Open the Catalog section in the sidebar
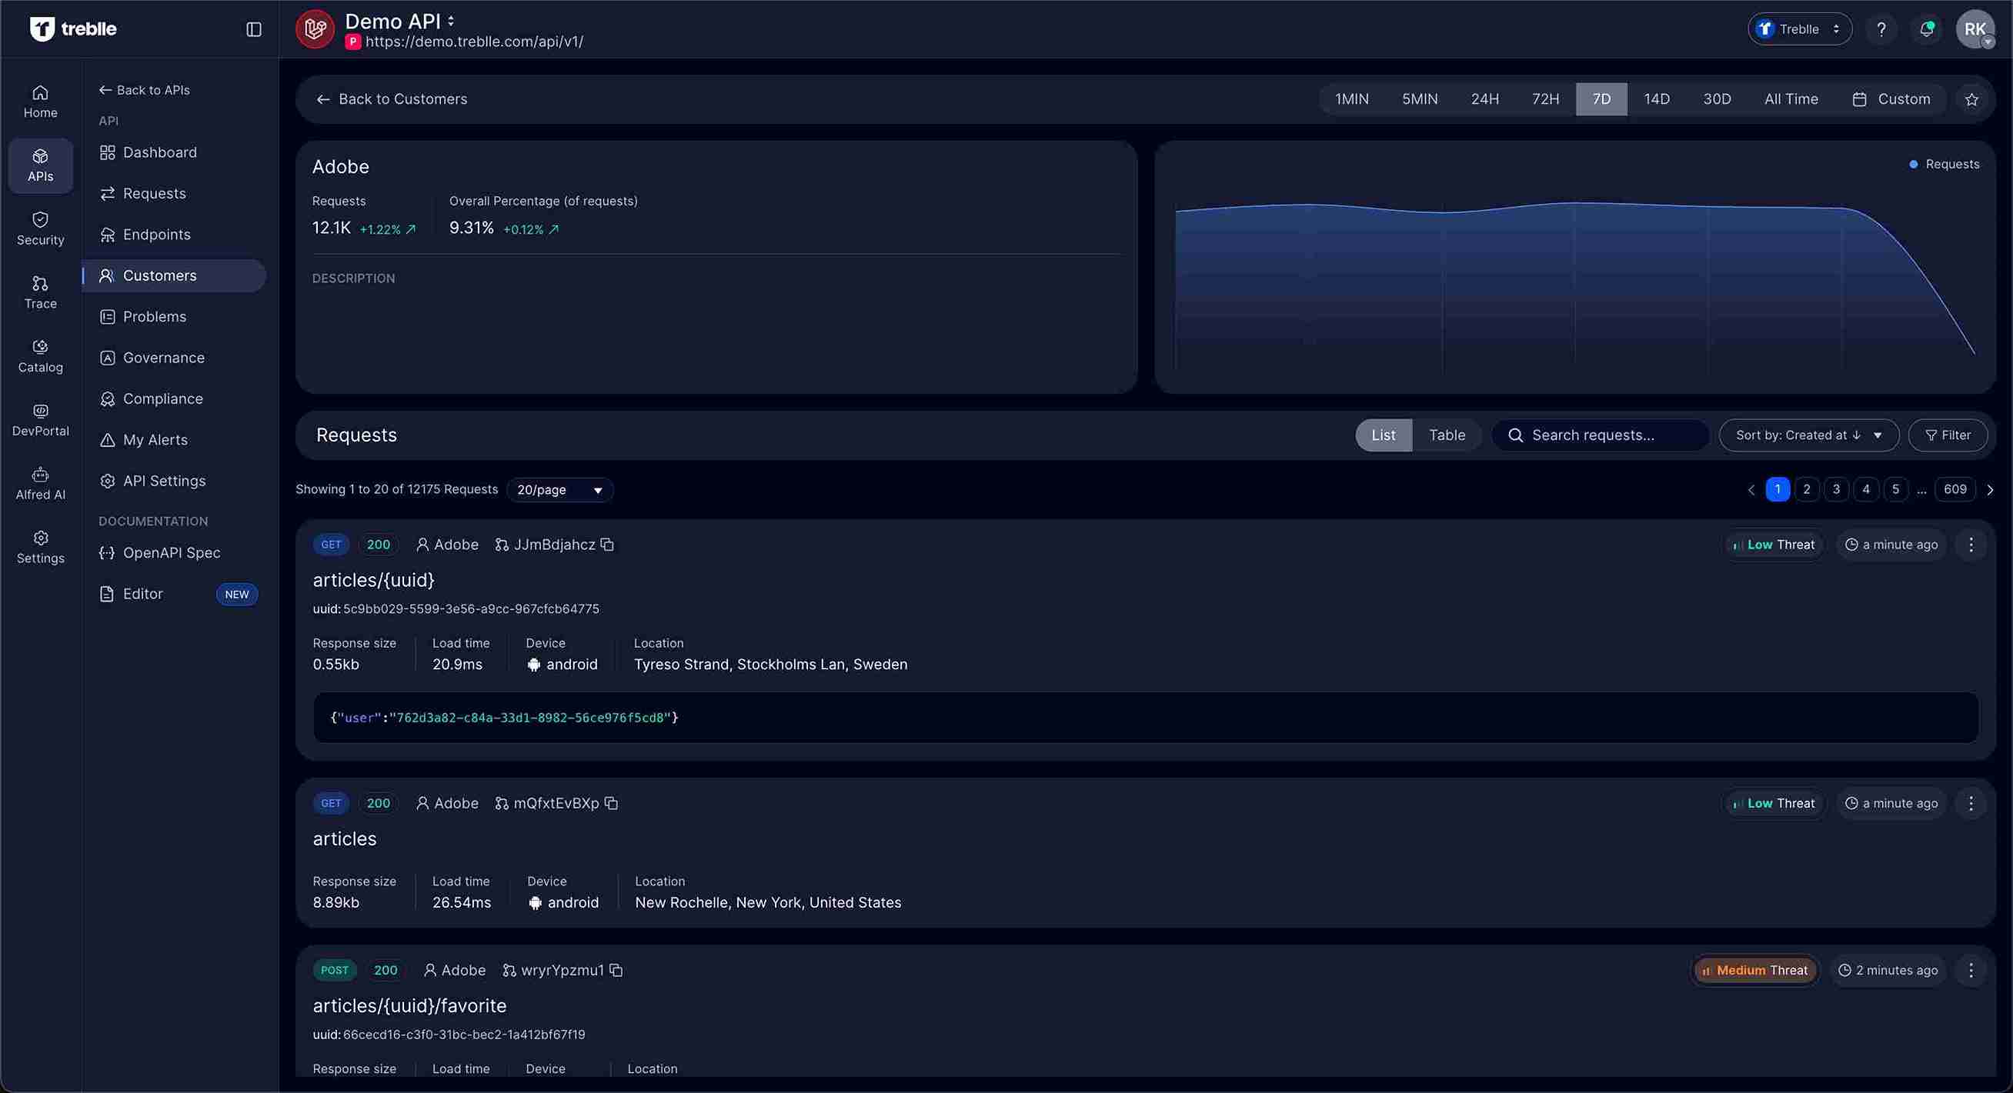 coord(40,355)
